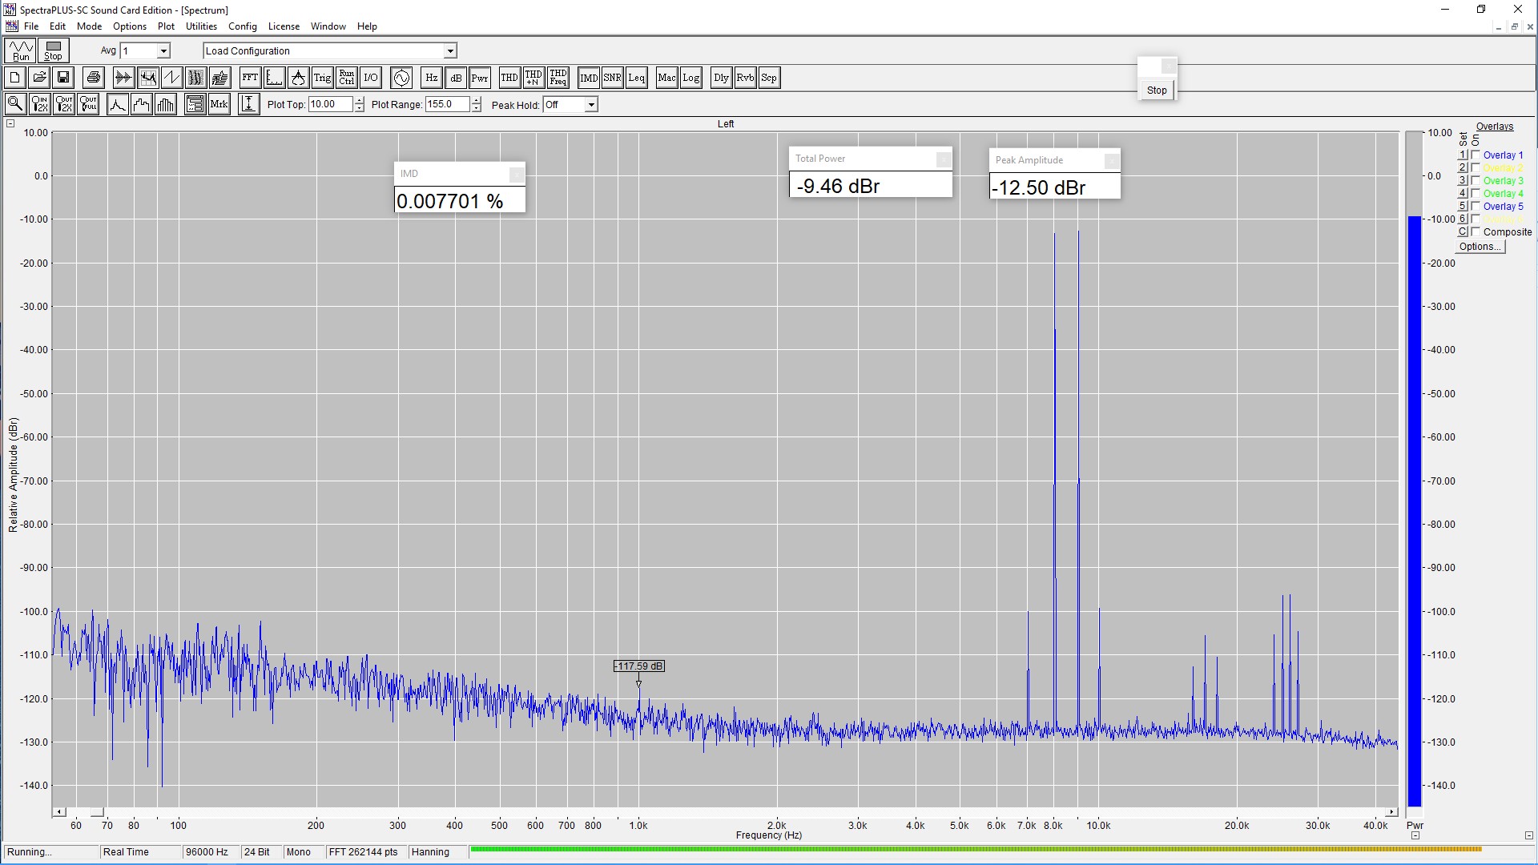The height and width of the screenshot is (865, 1538).
Task: Open the Run Ctrl settings
Action: coord(346,78)
